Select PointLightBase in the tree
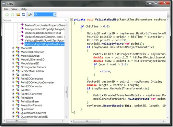 (30, 101)
